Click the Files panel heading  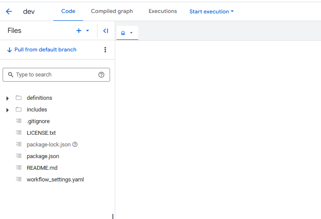coord(14,31)
